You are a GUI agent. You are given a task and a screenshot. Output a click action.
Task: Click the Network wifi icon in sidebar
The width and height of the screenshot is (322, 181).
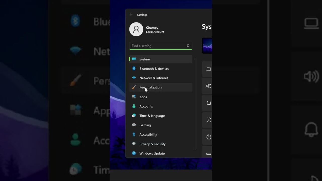[134, 78]
